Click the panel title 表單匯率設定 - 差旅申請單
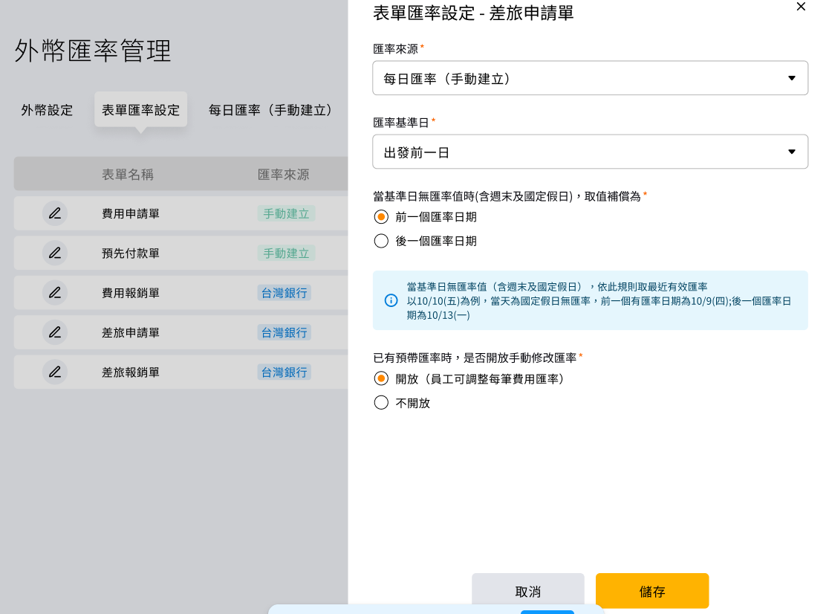The image size is (832, 614). [x=473, y=13]
